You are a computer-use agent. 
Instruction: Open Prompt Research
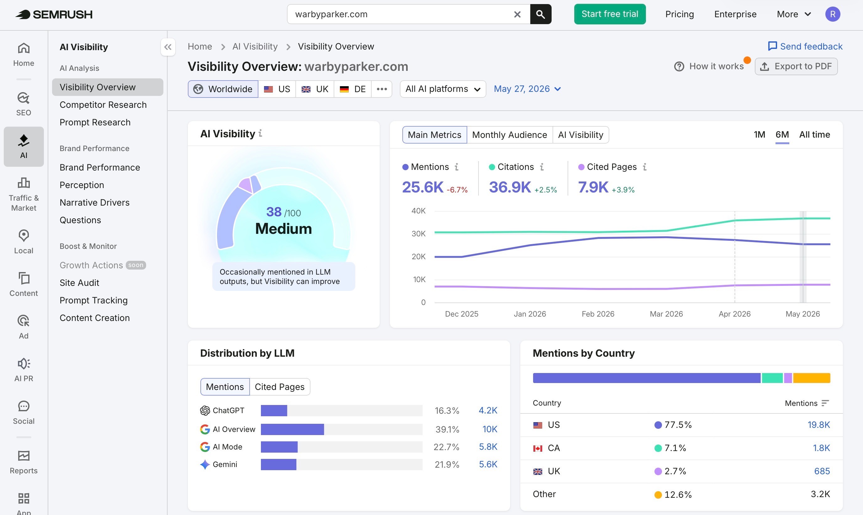(x=95, y=123)
